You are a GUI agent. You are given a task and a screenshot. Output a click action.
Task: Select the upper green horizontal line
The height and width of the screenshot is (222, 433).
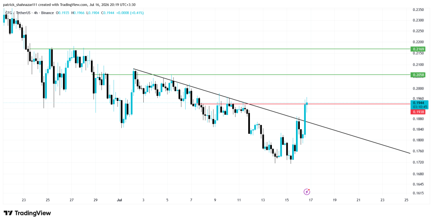pos(220,49)
